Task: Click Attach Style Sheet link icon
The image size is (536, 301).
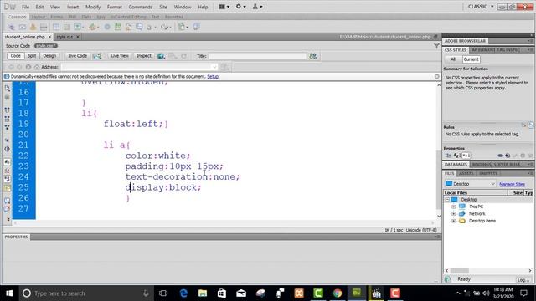Action: click(501, 156)
